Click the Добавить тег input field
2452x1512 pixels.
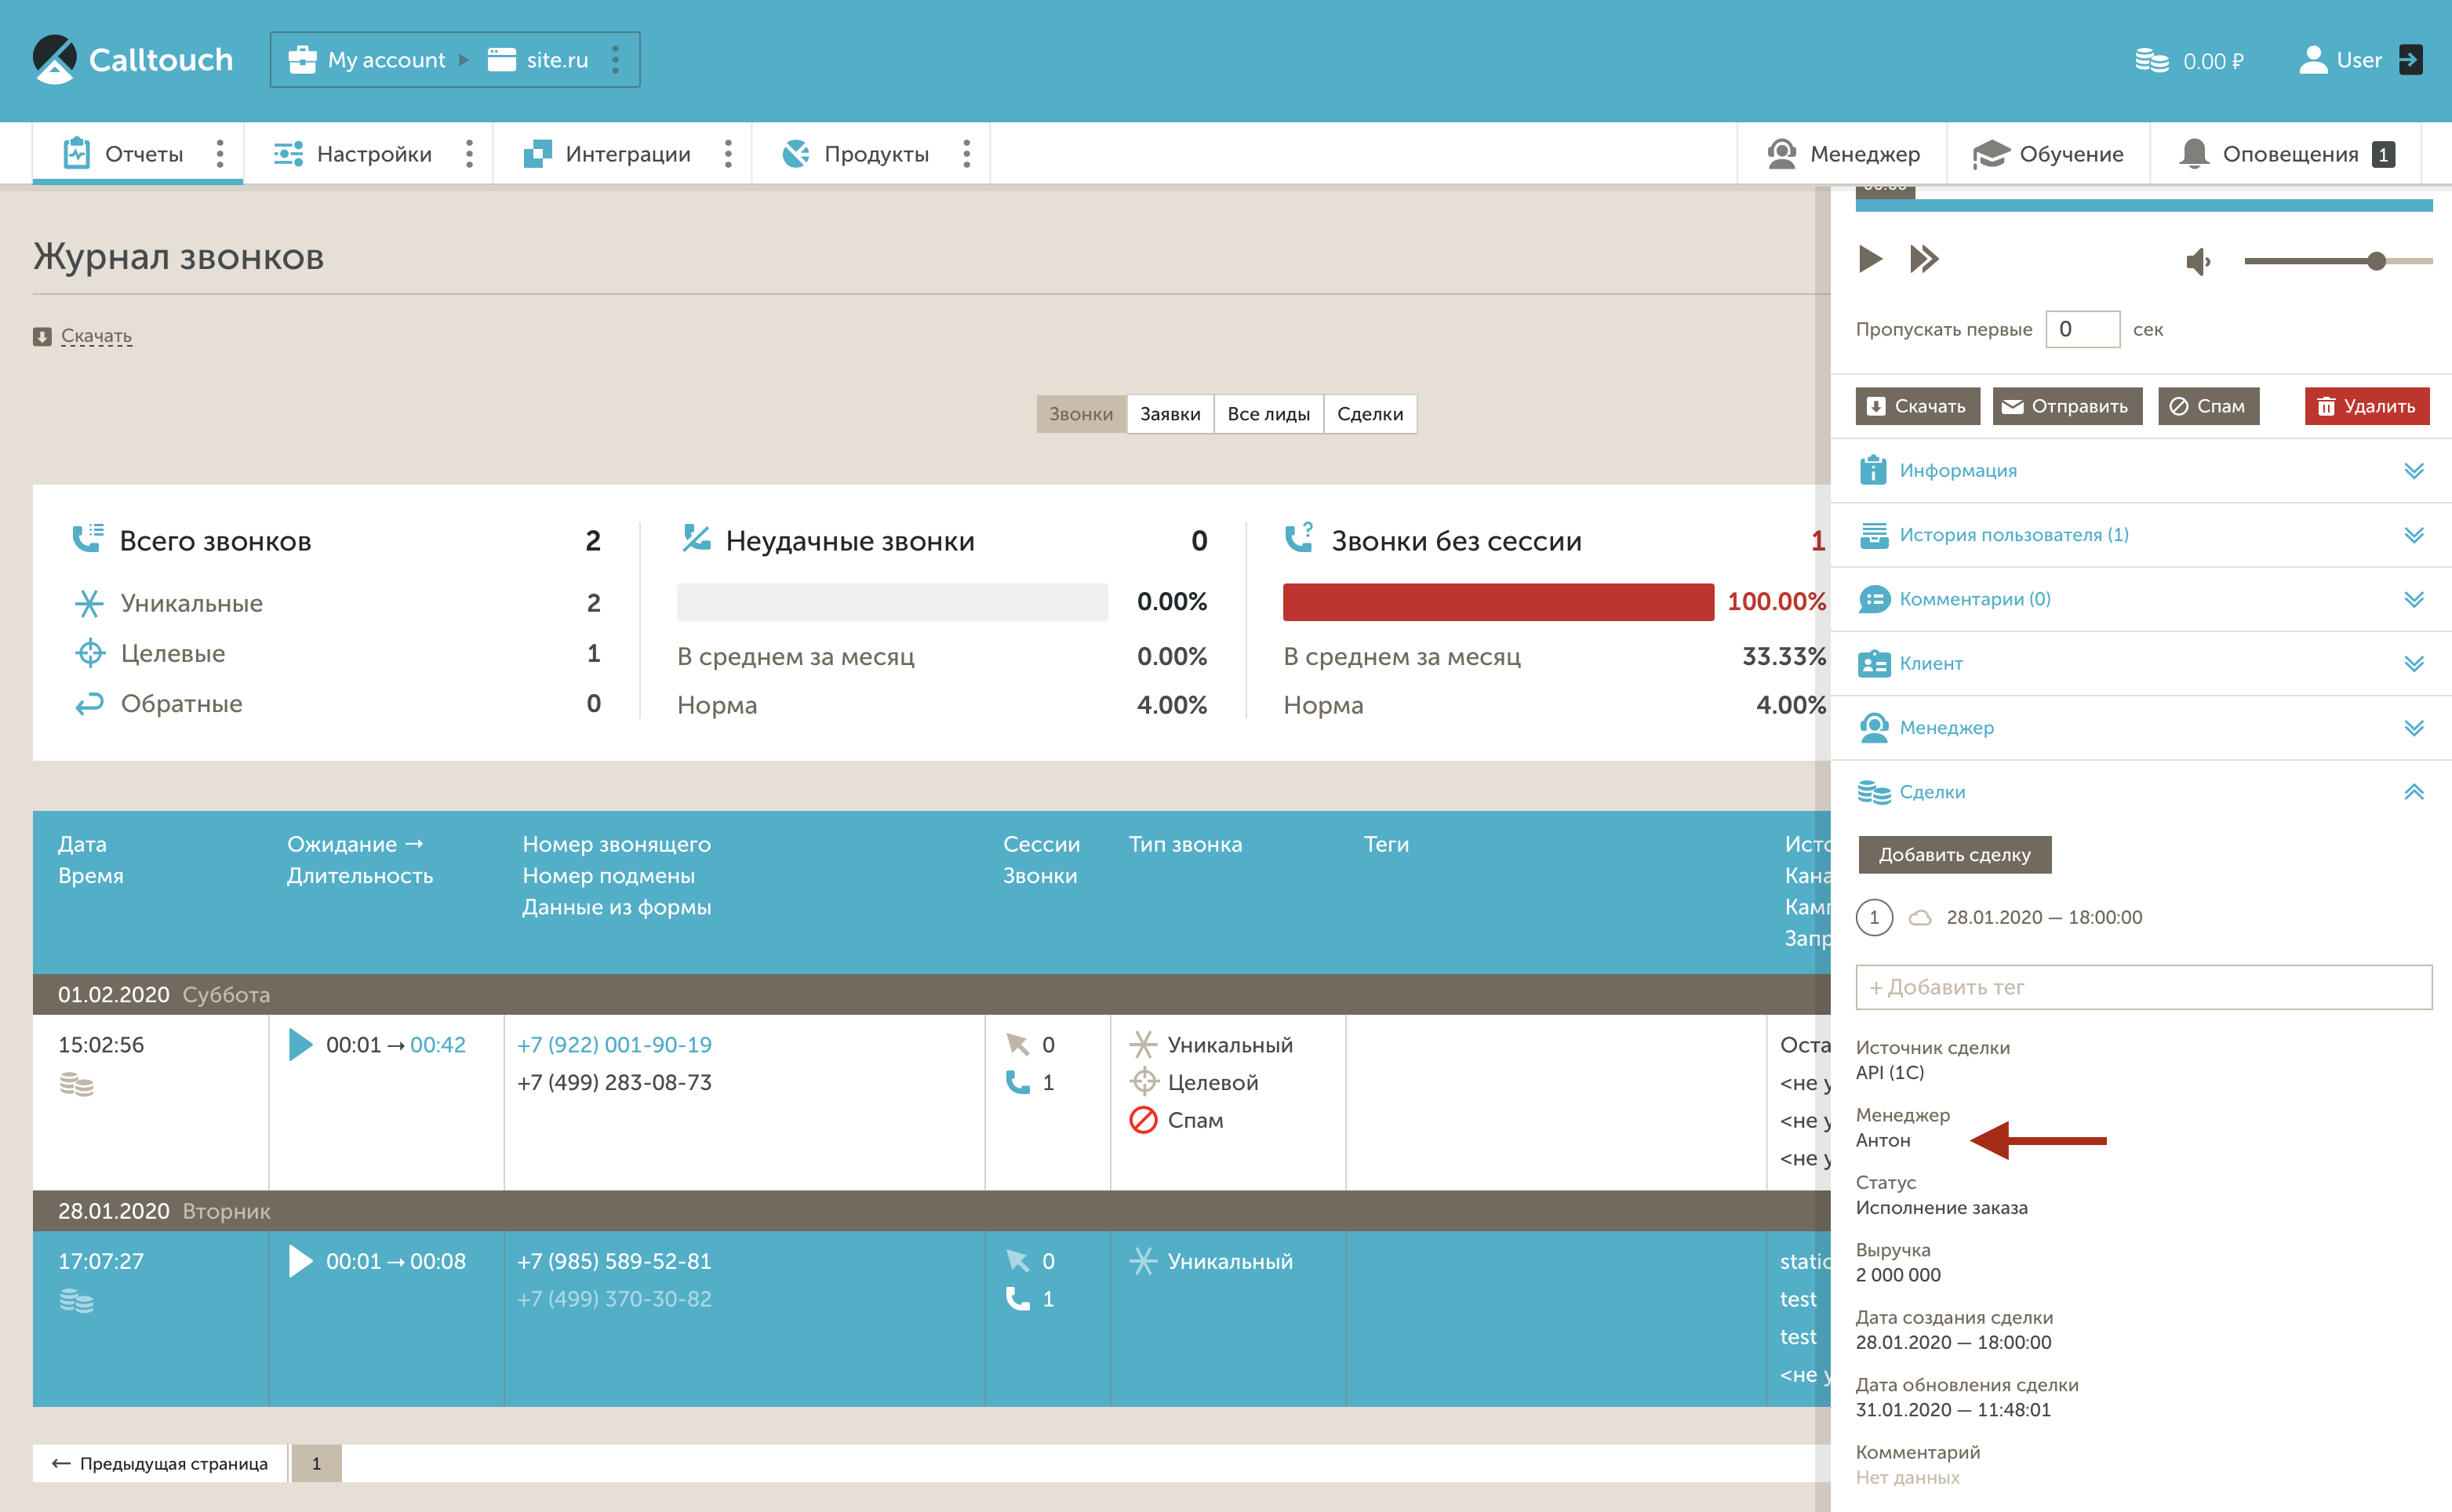point(2142,987)
